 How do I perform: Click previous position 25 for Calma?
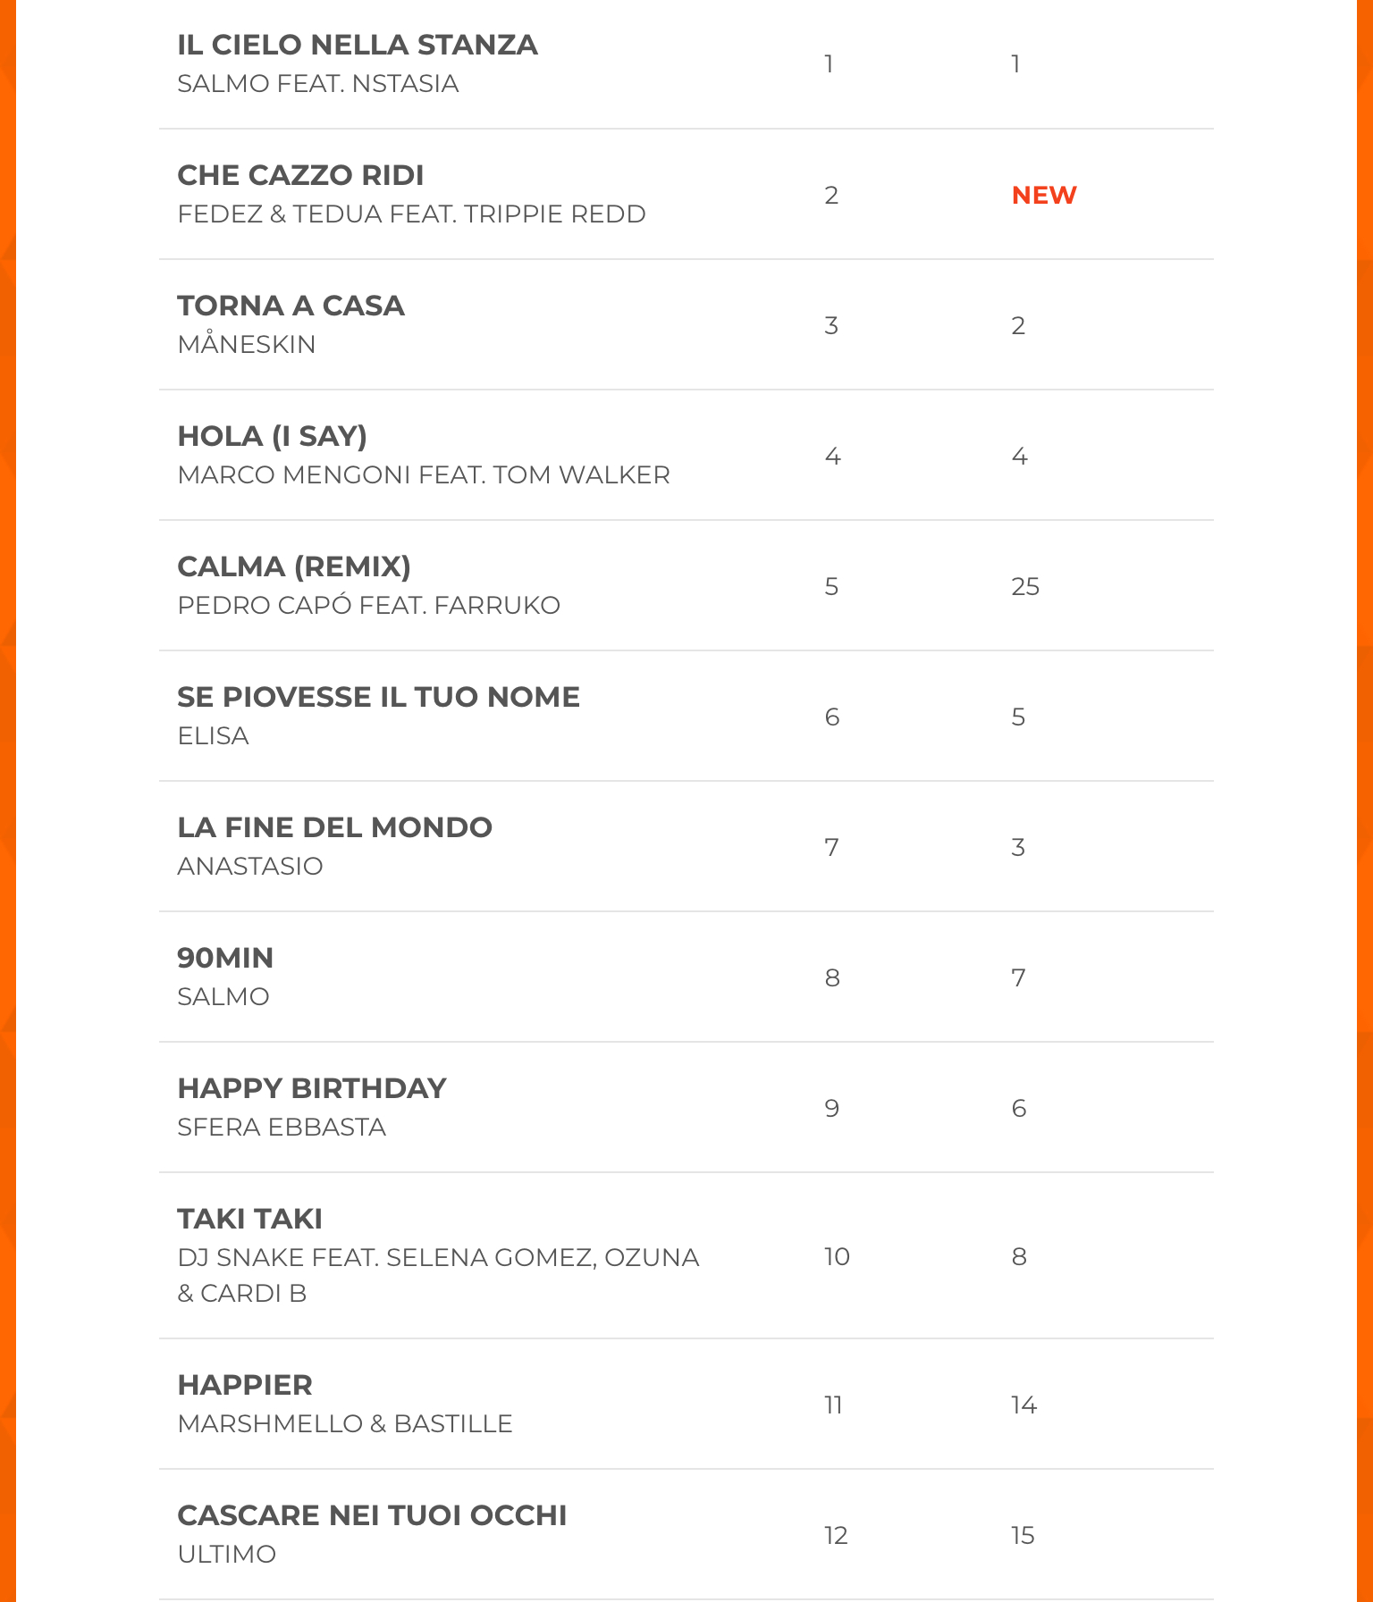tap(1024, 587)
